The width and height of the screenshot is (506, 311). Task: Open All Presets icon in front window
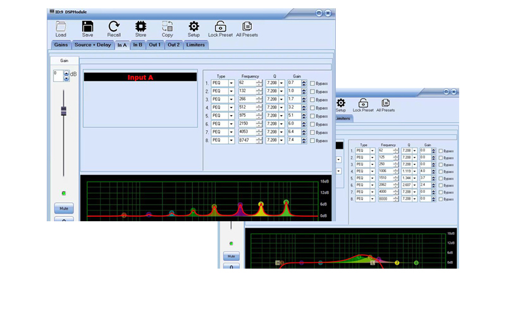(x=247, y=27)
